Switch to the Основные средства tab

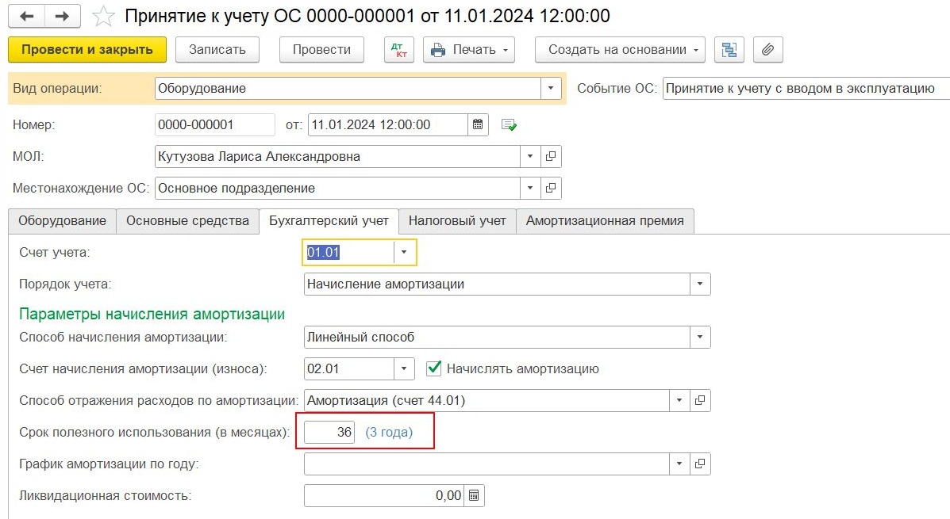point(187,221)
